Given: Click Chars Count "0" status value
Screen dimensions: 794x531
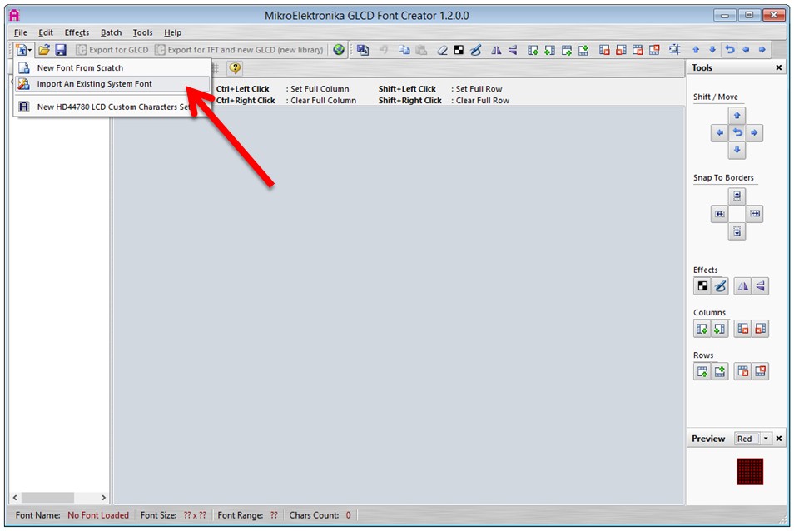Looking at the screenshot, I should (349, 515).
